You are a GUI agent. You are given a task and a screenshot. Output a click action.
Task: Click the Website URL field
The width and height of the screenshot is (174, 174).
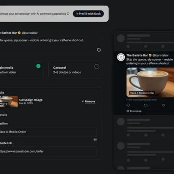(48, 151)
